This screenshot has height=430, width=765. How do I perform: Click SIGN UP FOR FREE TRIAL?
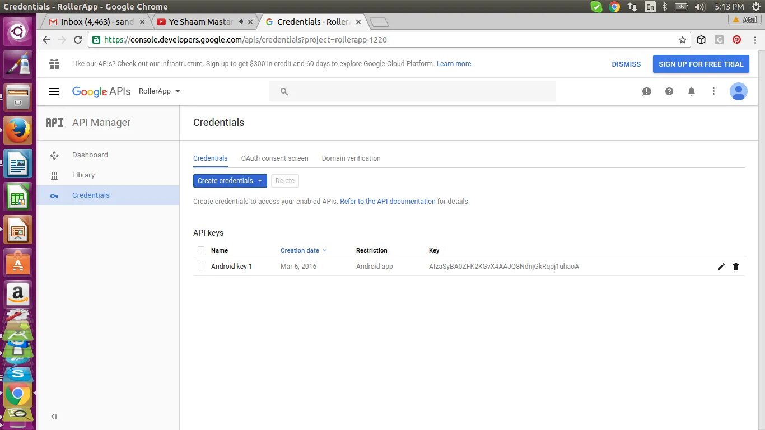pyautogui.click(x=701, y=64)
